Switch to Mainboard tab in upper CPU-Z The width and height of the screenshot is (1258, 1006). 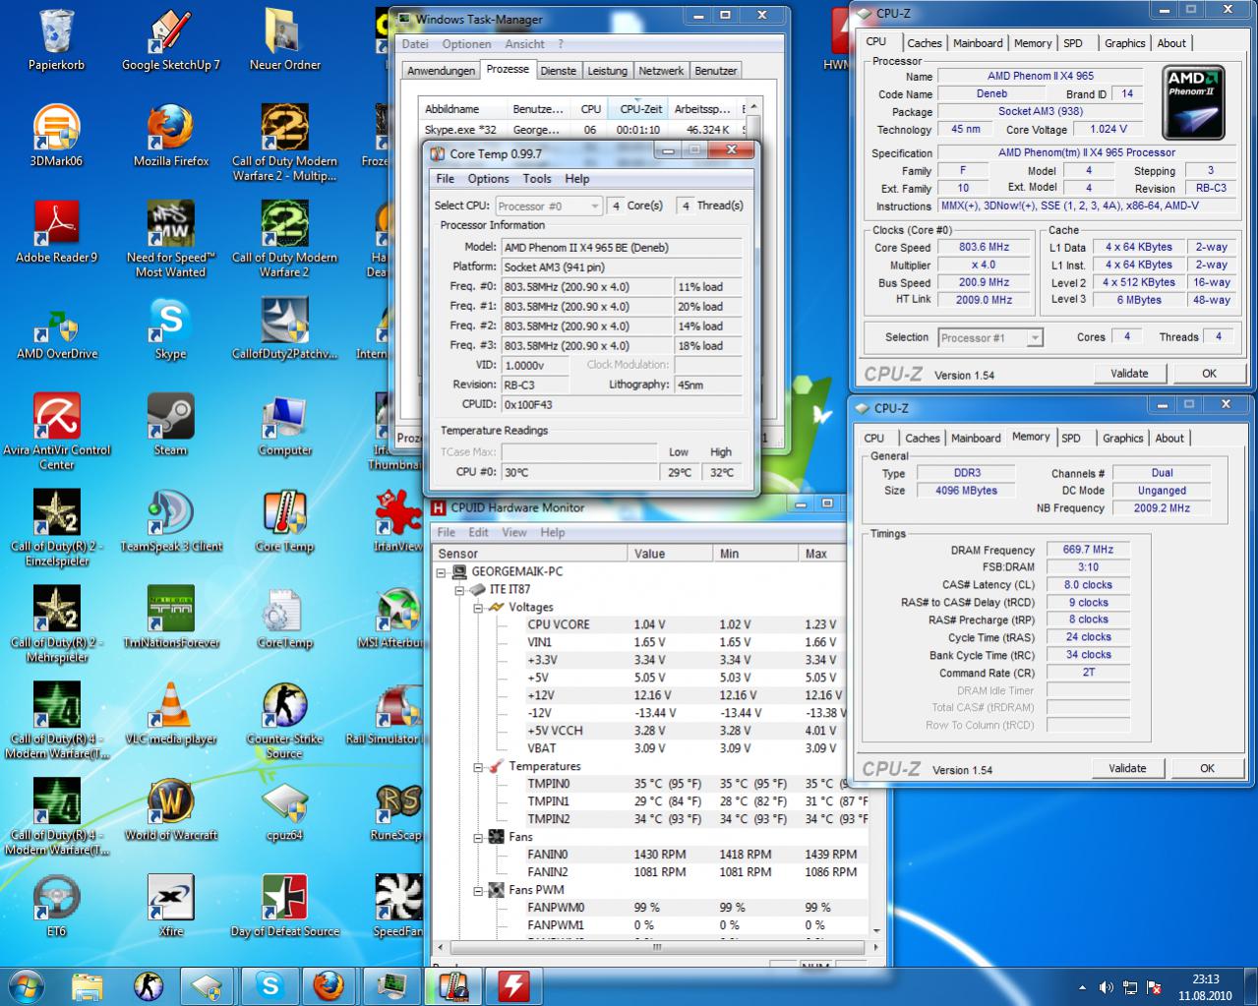(978, 43)
